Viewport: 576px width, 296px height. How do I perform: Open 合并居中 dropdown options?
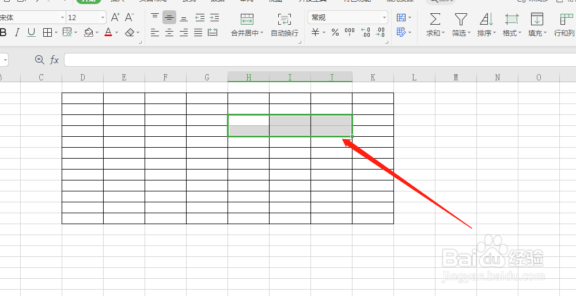pos(262,33)
